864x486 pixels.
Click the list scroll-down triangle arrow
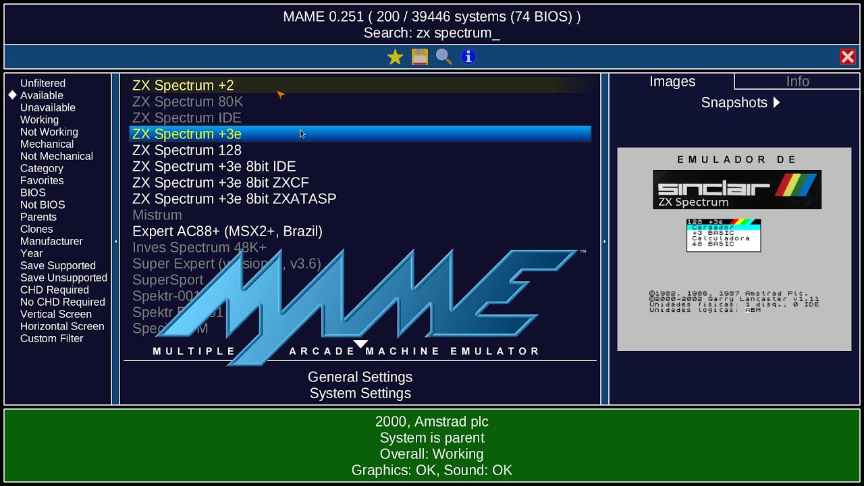pos(361,344)
